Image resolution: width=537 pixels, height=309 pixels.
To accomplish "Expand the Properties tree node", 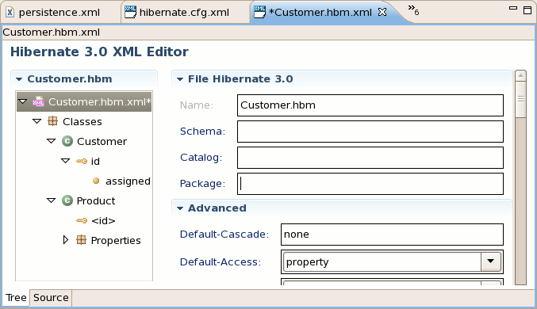I will [x=65, y=240].
